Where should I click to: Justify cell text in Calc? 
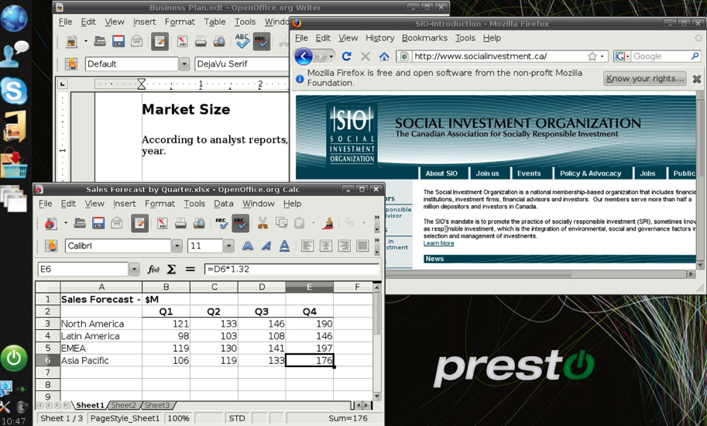[362, 246]
